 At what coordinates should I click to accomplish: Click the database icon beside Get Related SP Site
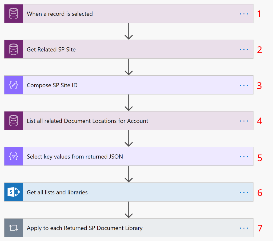click(x=13, y=49)
